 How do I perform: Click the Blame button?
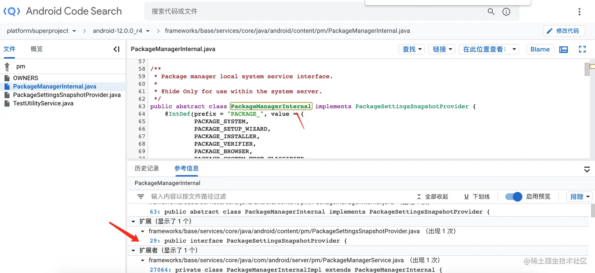coord(540,49)
